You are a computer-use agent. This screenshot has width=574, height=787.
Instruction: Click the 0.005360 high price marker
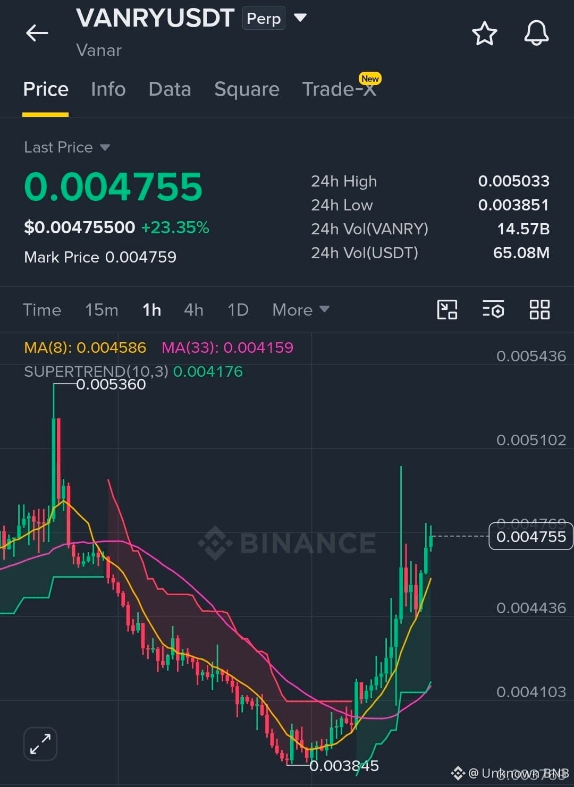click(111, 384)
